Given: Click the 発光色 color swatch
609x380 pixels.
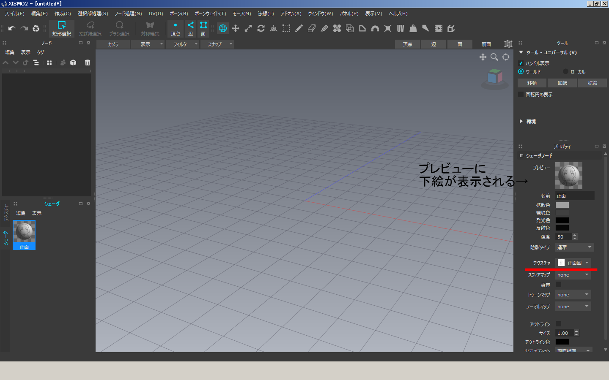Looking at the screenshot, I should pyautogui.click(x=562, y=220).
